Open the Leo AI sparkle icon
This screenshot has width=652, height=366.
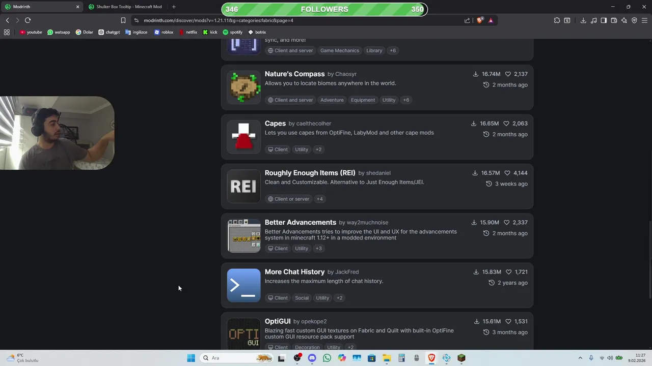point(624,20)
